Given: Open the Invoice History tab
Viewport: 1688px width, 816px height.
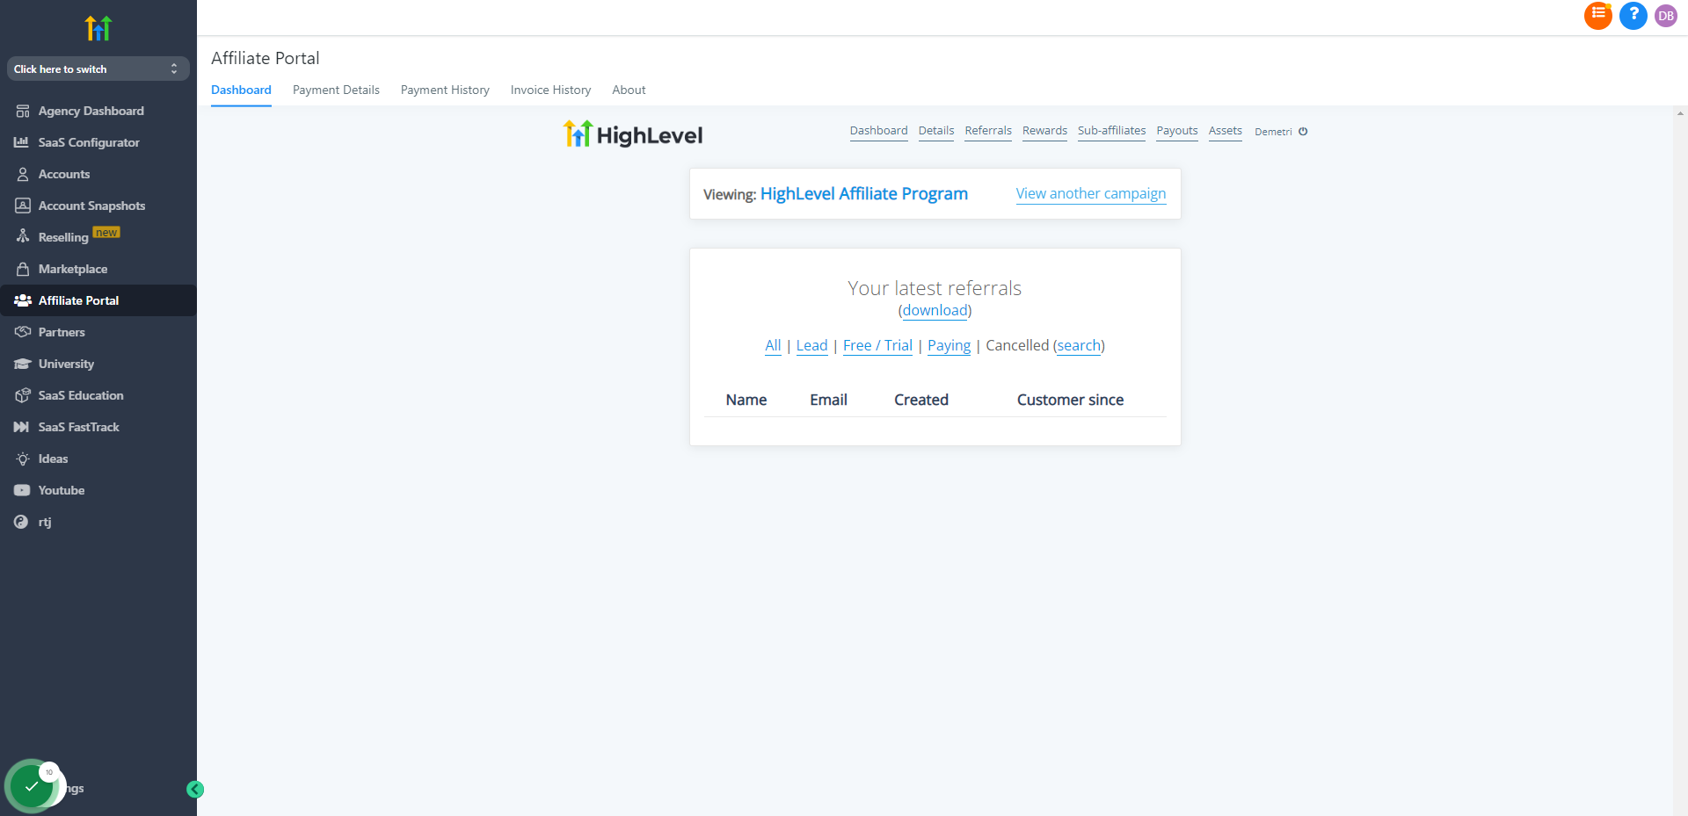Looking at the screenshot, I should (550, 90).
